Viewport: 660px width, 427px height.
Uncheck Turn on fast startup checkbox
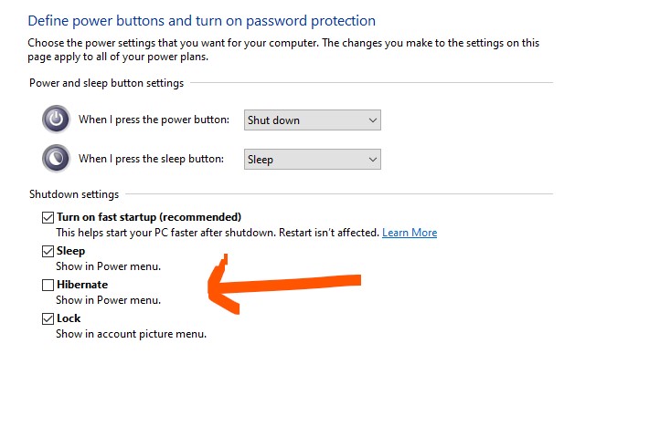tap(48, 217)
